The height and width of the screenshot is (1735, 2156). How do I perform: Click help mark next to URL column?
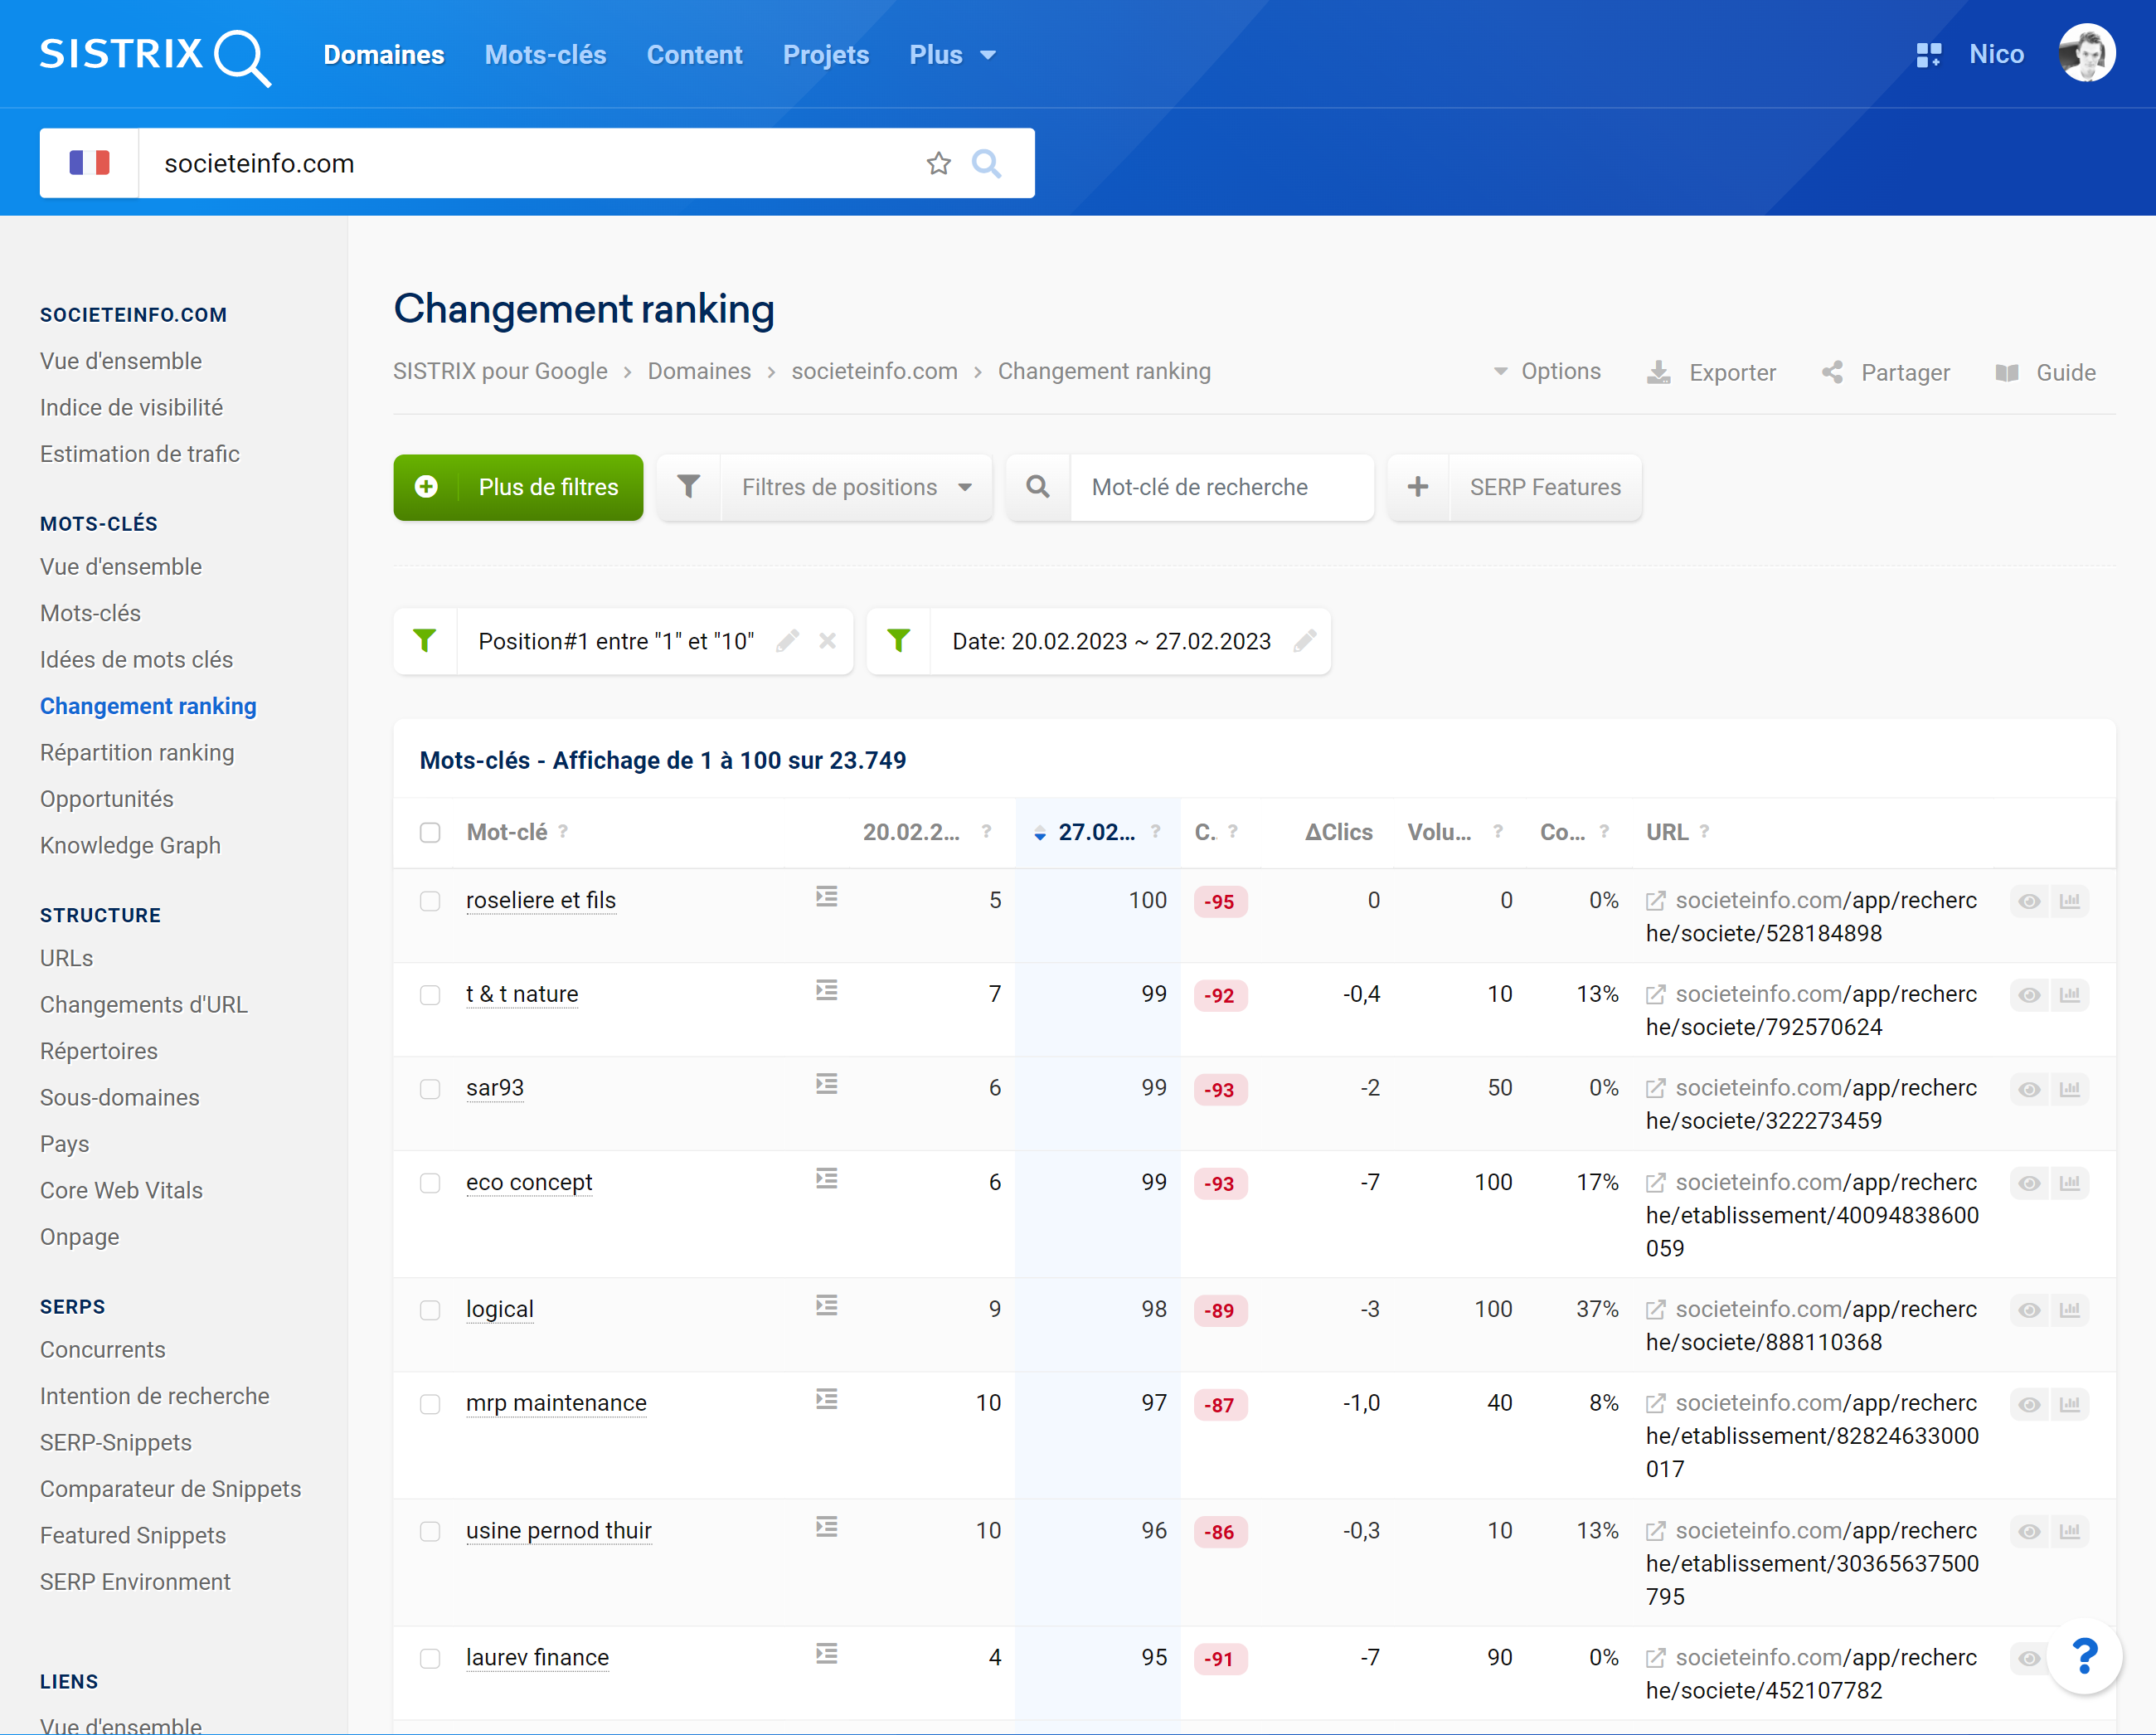(x=1704, y=831)
